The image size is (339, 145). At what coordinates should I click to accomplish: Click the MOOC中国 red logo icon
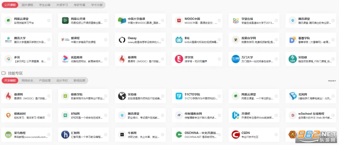179,21
